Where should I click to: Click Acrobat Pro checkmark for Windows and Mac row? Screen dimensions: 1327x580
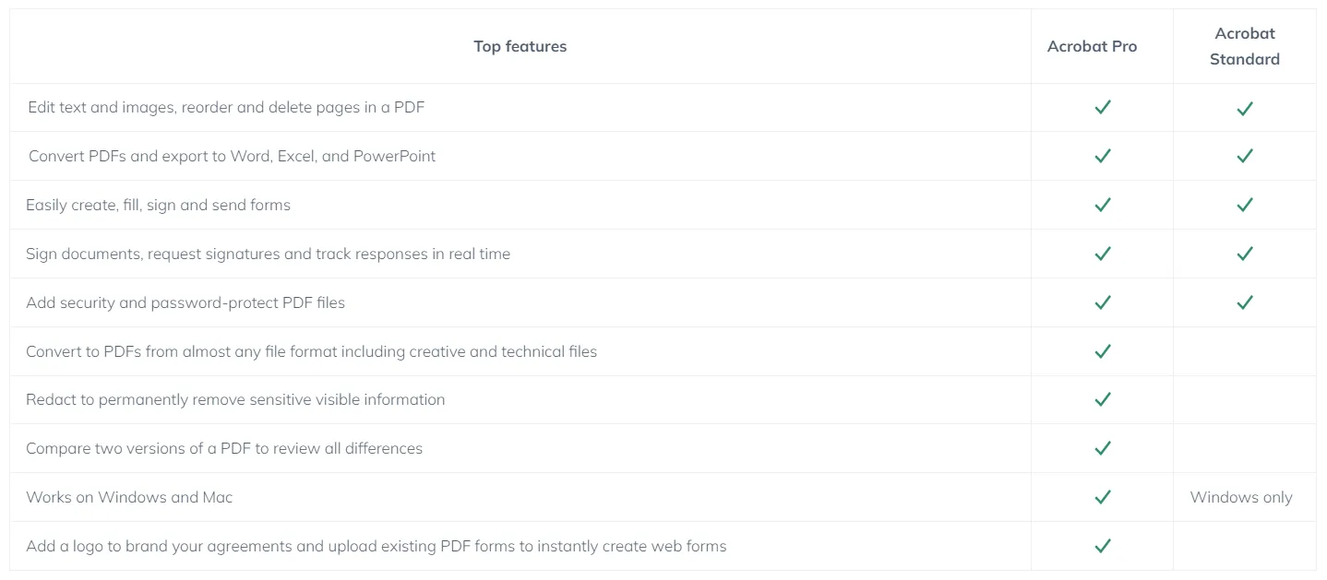pos(1102,497)
